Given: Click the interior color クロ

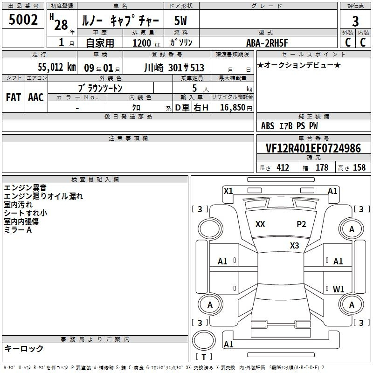Looking at the screenshot, I should click(x=136, y=107).
